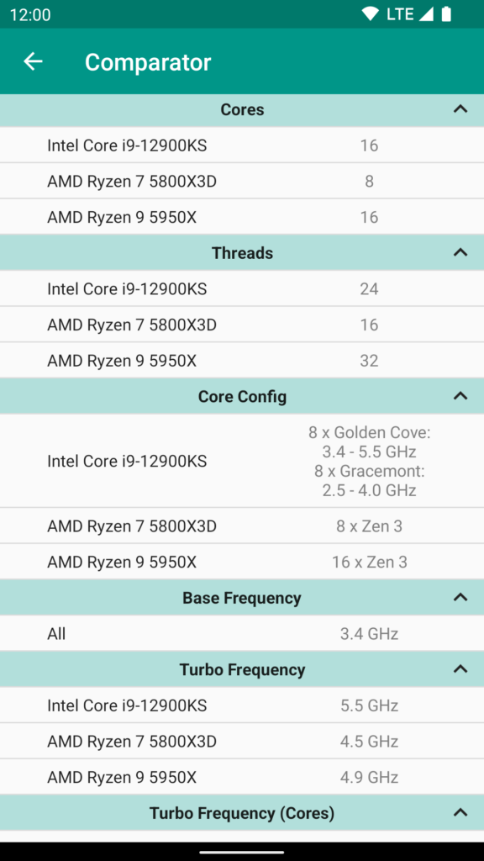Screen dimensions: 484x861
Task: Navigate back using the arrow icon
Action: click(x=32, y=61)
